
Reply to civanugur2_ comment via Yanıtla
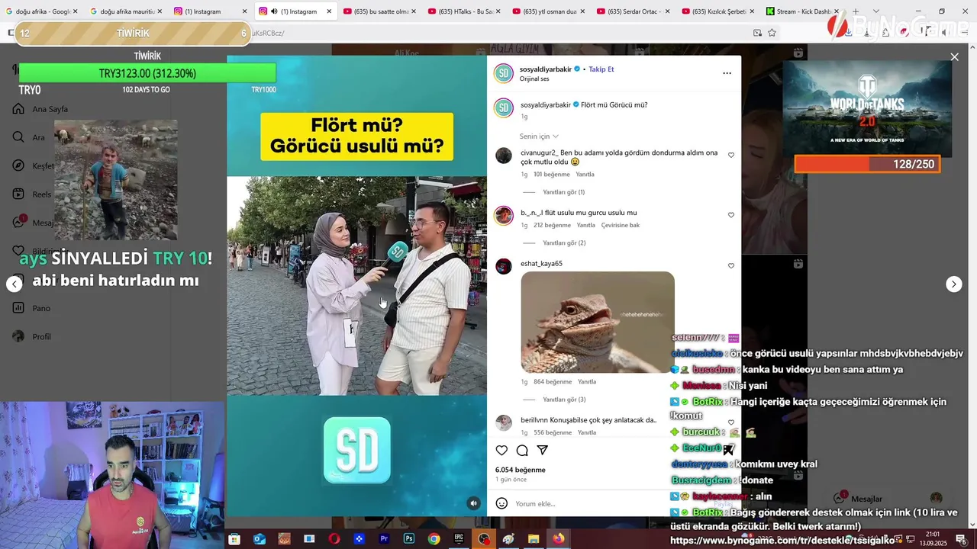585,175
